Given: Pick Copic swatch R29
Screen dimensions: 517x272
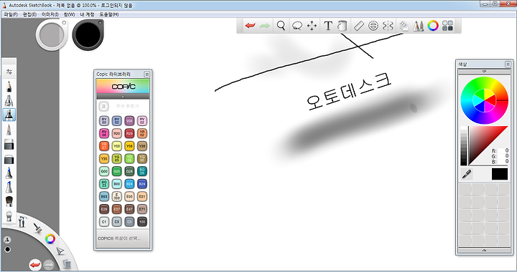Looking at the screenshot, I should [129, 133].
